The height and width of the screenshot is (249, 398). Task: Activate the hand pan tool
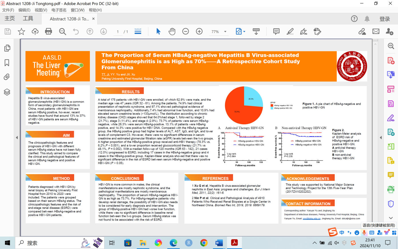(172, 32)
